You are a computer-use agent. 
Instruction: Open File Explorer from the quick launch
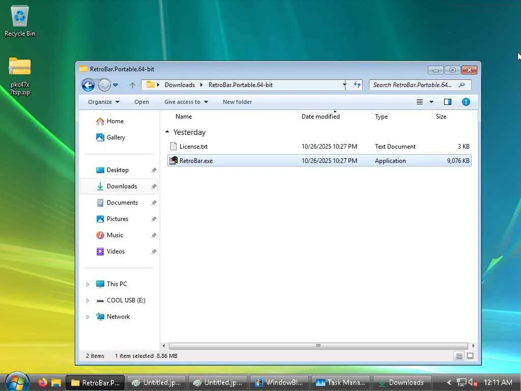(56, 383)
